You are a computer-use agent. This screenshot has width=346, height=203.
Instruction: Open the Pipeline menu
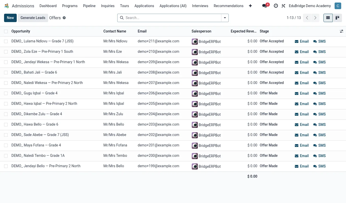tap(89, 6)
